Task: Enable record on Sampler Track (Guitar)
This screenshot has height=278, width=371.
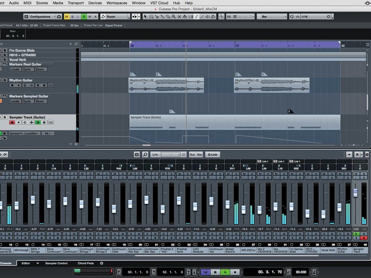Action: click(x=12, y=122)
